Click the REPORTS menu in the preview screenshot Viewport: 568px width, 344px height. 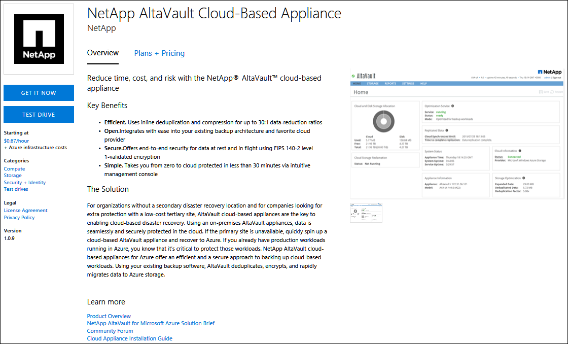[x=390, y=84]
